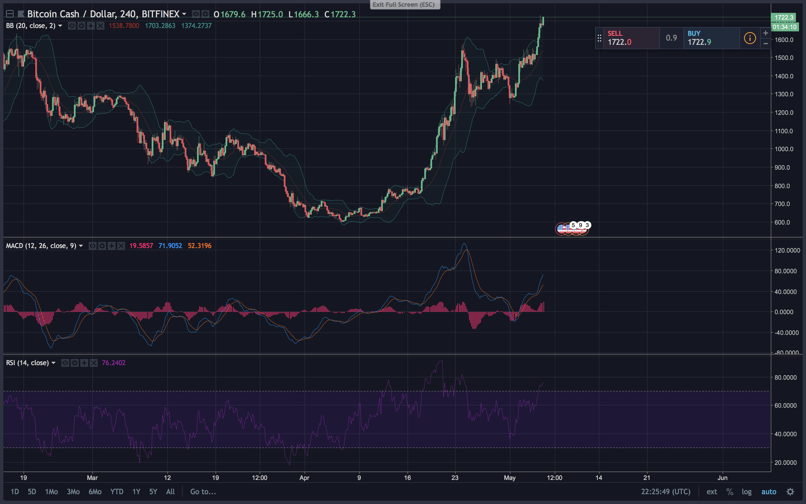Remove the RSI indicator with X icon
Image resolution: width=806 pixels, height=504 pixels.
point(94,363)
